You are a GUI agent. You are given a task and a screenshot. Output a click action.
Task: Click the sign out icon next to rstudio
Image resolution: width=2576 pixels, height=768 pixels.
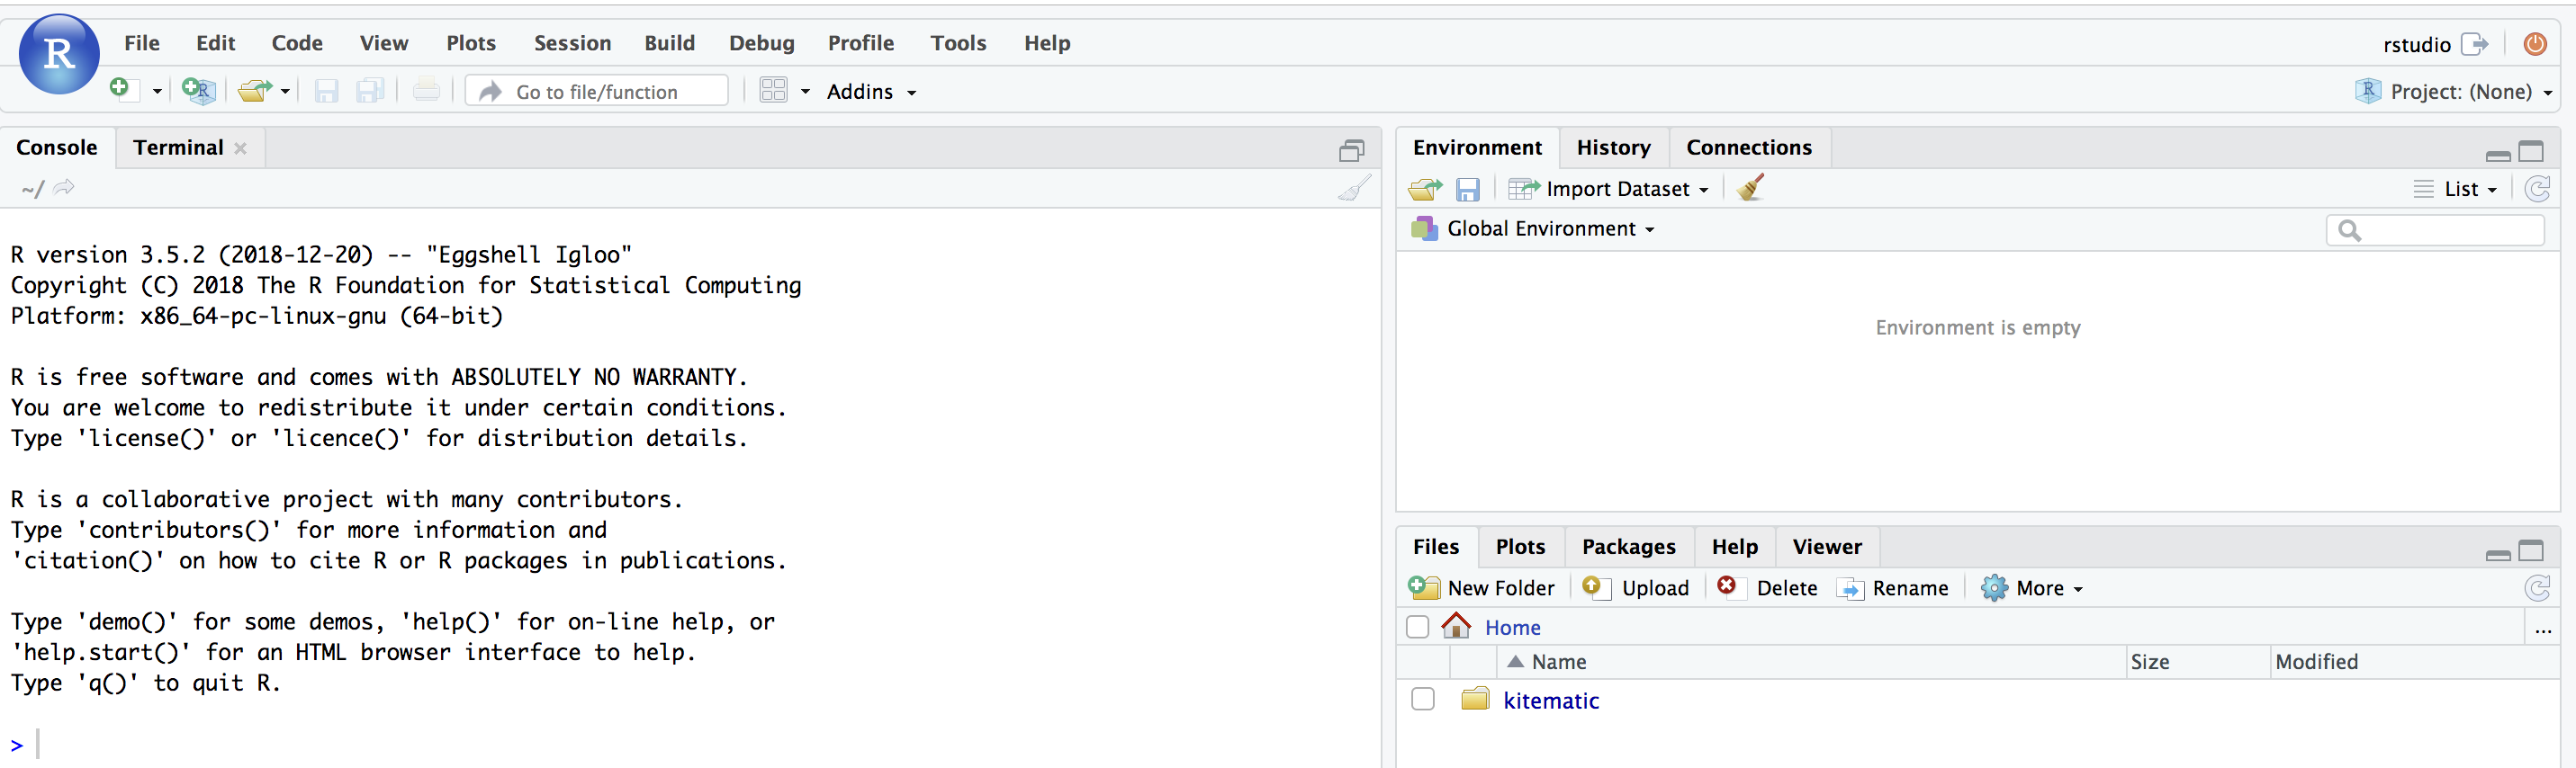click(x=2474, y=44)
